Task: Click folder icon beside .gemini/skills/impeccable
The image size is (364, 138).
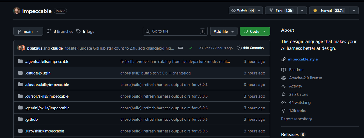Action: pyautogui.click(x=20, y=108)
